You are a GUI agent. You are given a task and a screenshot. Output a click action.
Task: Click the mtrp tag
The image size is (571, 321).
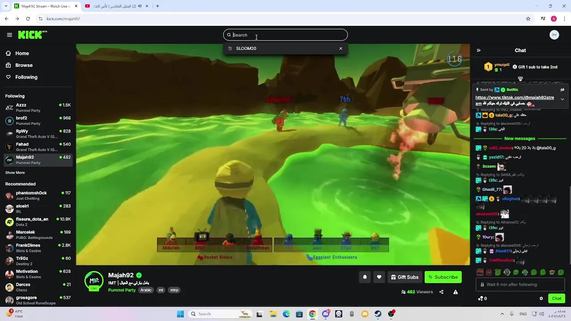[174, 290]
